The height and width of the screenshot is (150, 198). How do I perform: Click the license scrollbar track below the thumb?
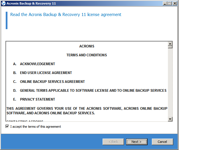[170, 83]
